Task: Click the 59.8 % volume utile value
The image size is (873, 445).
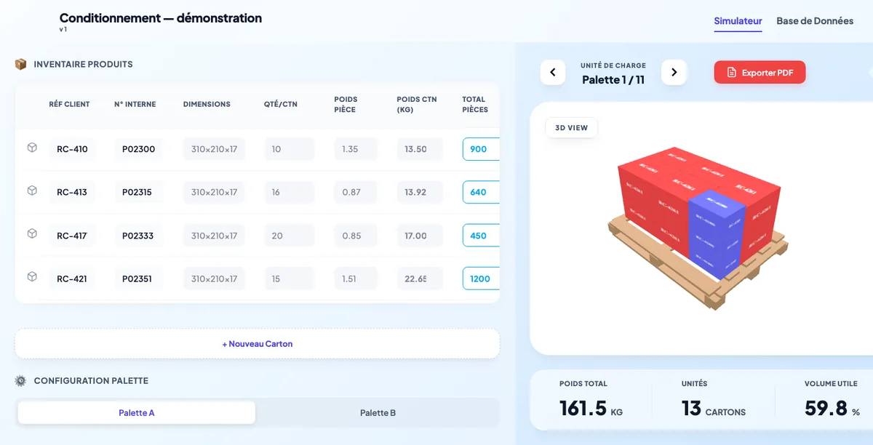Action: 832,408
